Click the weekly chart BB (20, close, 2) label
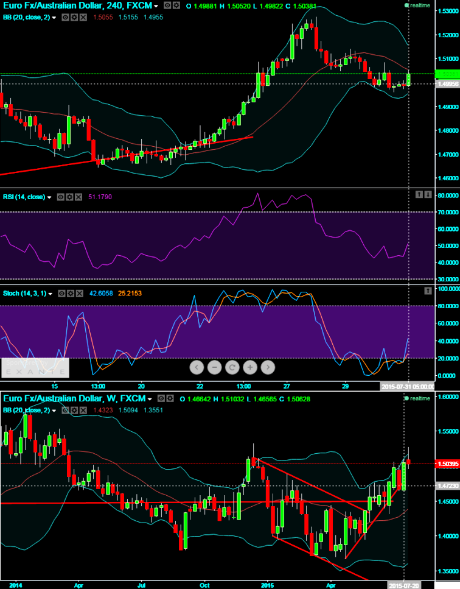The height and width of the screenshot is (589, 460). [x=27, y=410]
